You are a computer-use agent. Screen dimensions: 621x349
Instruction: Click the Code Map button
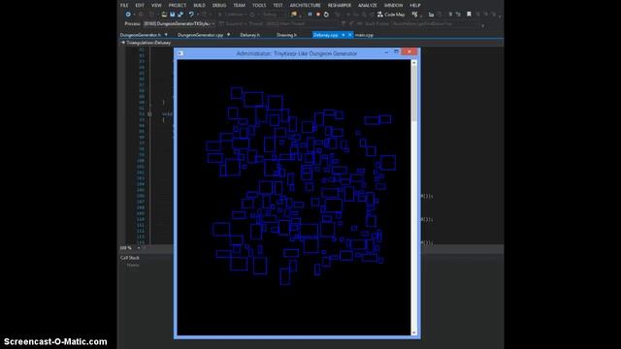click(391, 15)
